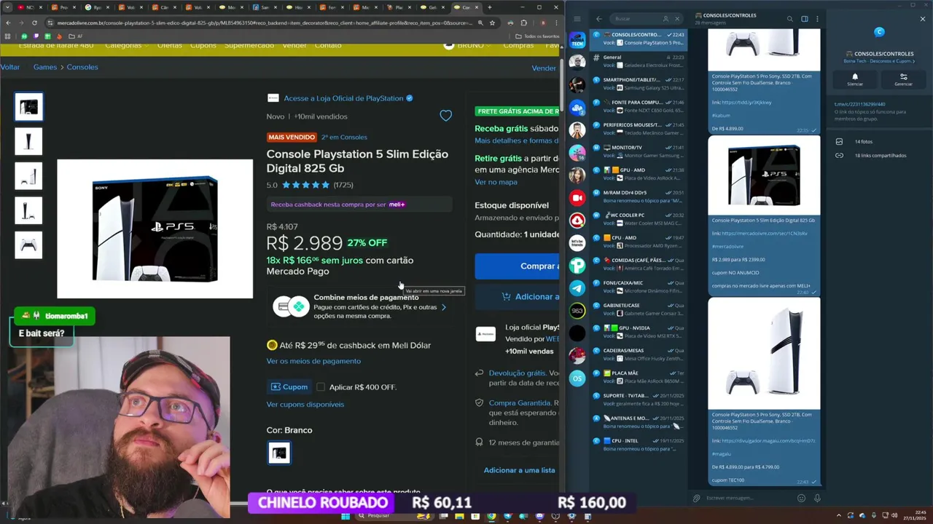Select Boina Tech folder in sidebar
The height and width of the screenshot is (524, 933).
(577, 39)
